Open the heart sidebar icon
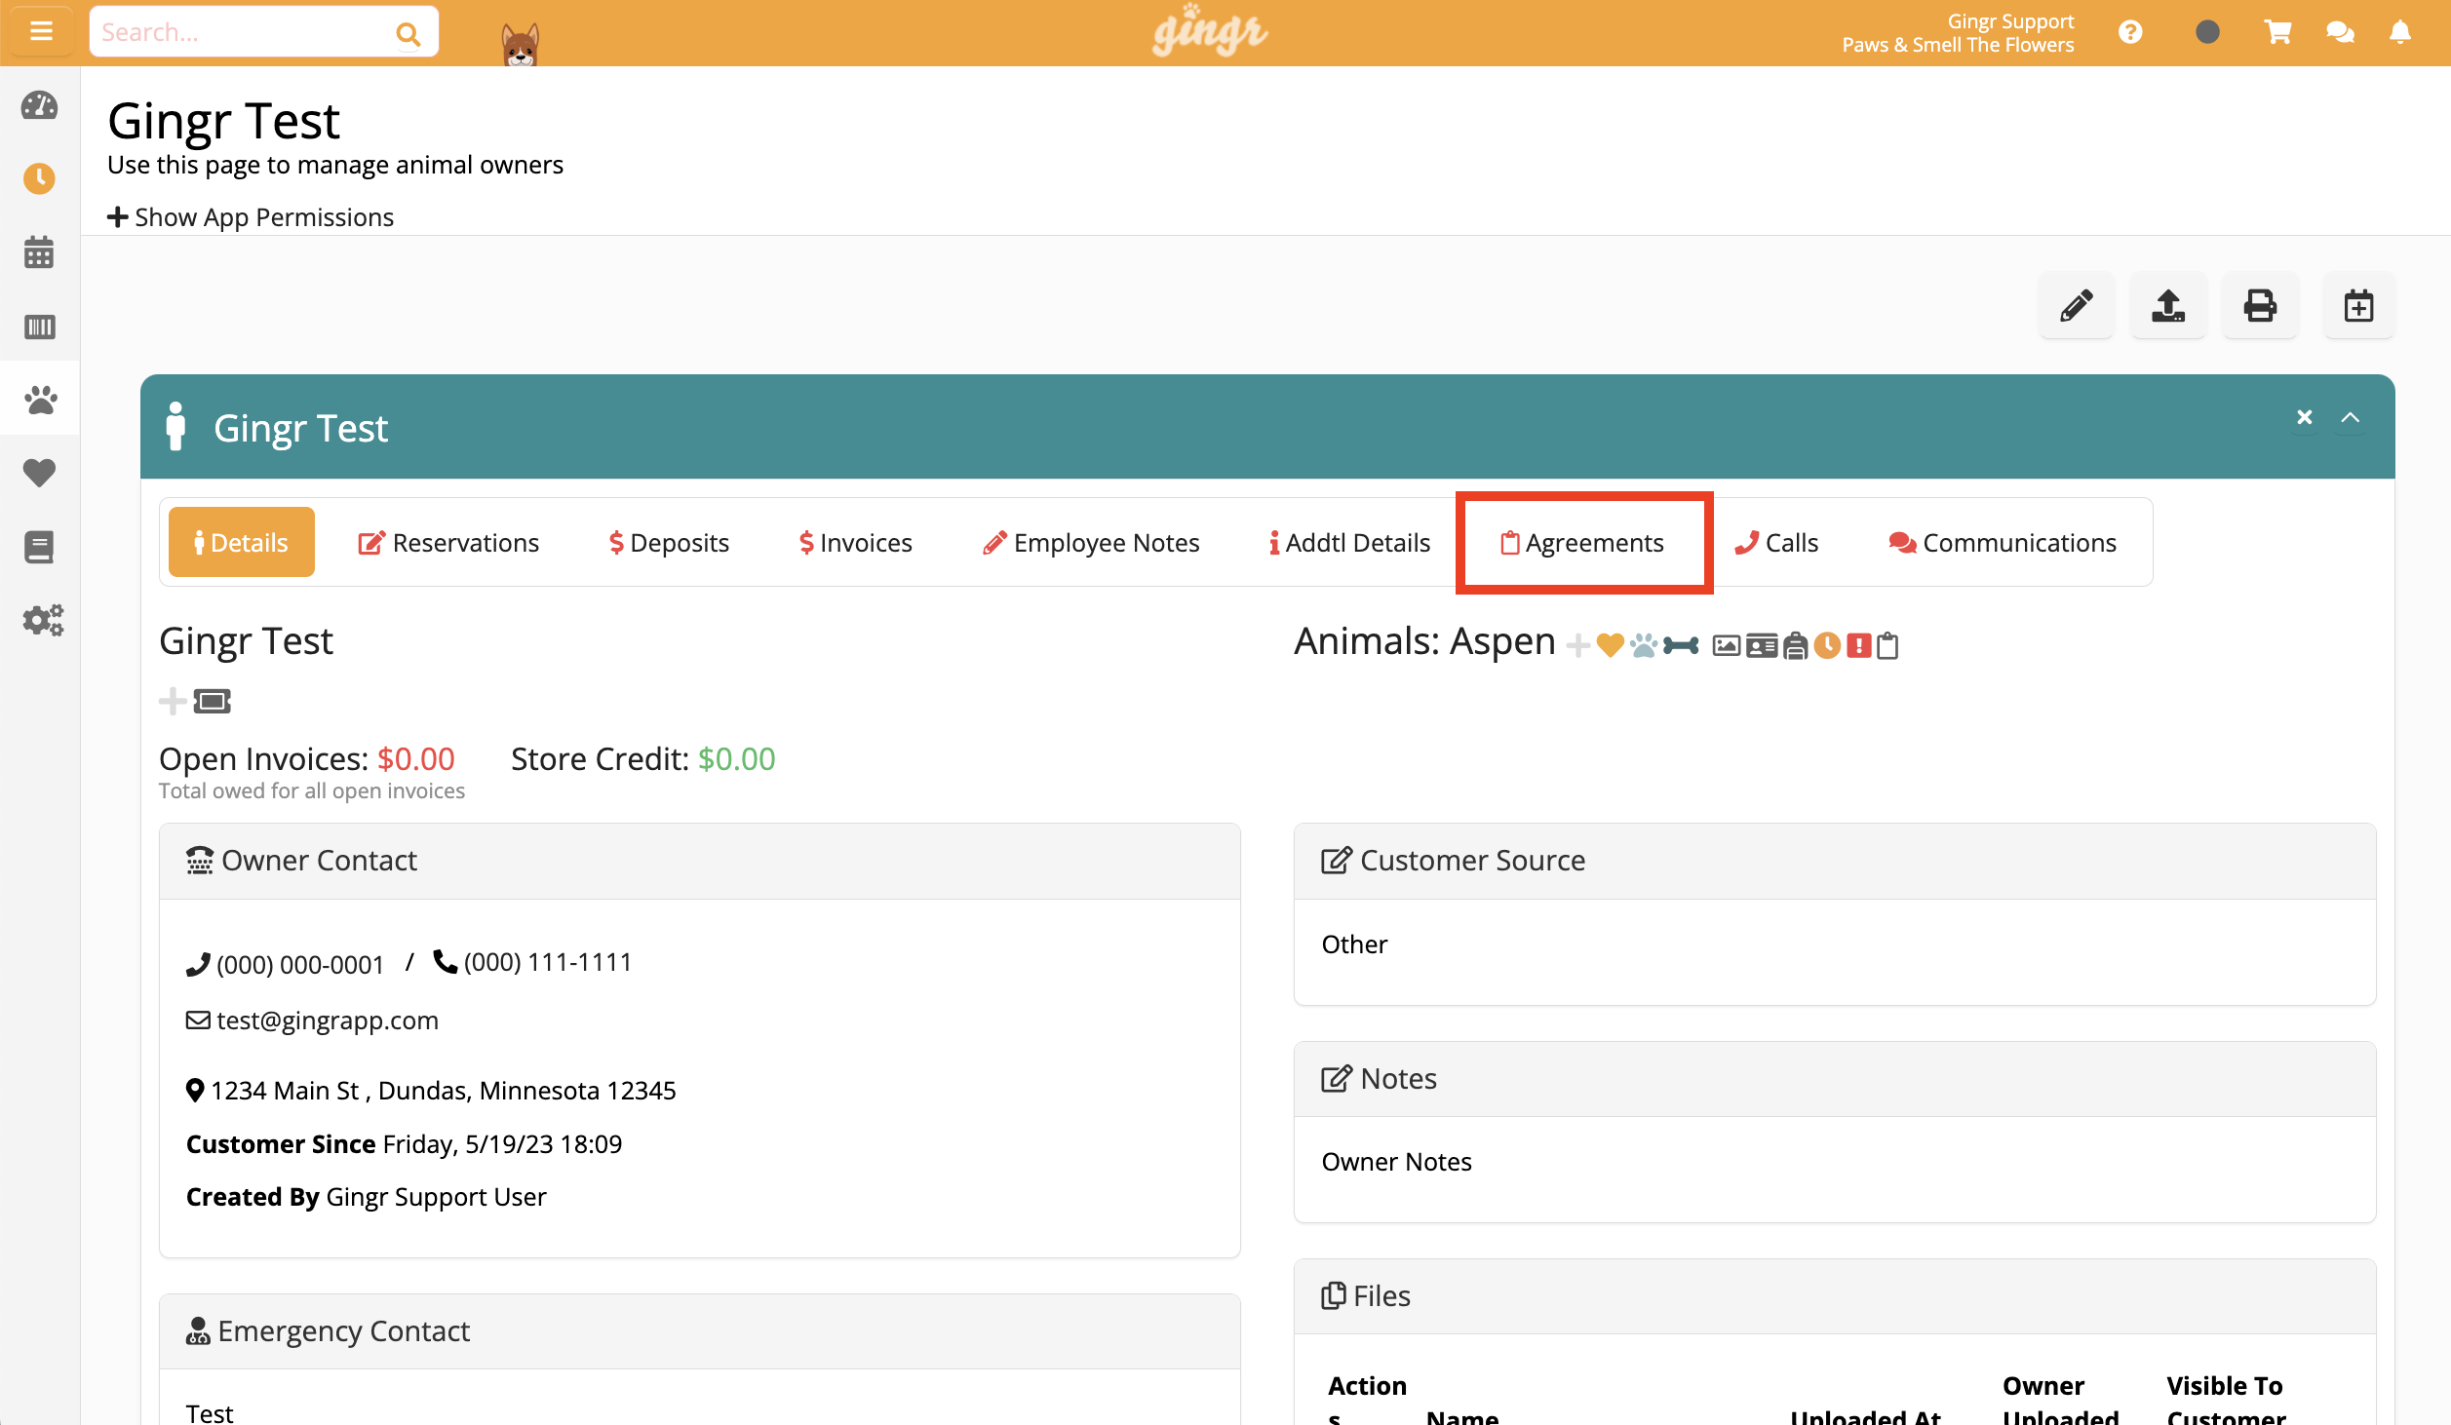The image size is (2451, 1425). pyautogui.click(x=39, y=473)
